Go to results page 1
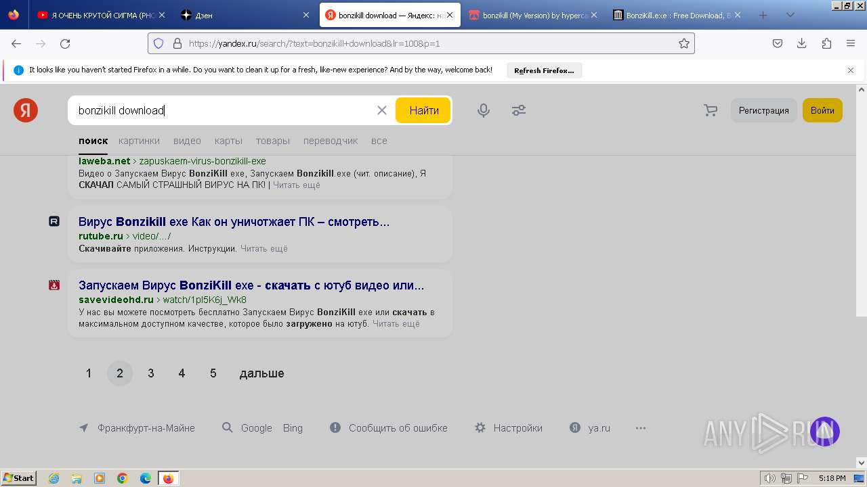The width and height of the screenshot is (867, 487). pyautogui.click(x=88, y=373)
